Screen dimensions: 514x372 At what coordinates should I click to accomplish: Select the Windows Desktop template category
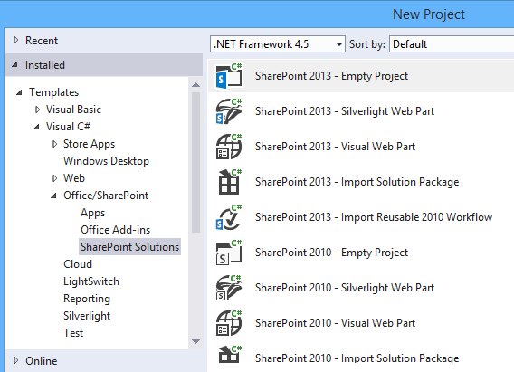point(106,161)
